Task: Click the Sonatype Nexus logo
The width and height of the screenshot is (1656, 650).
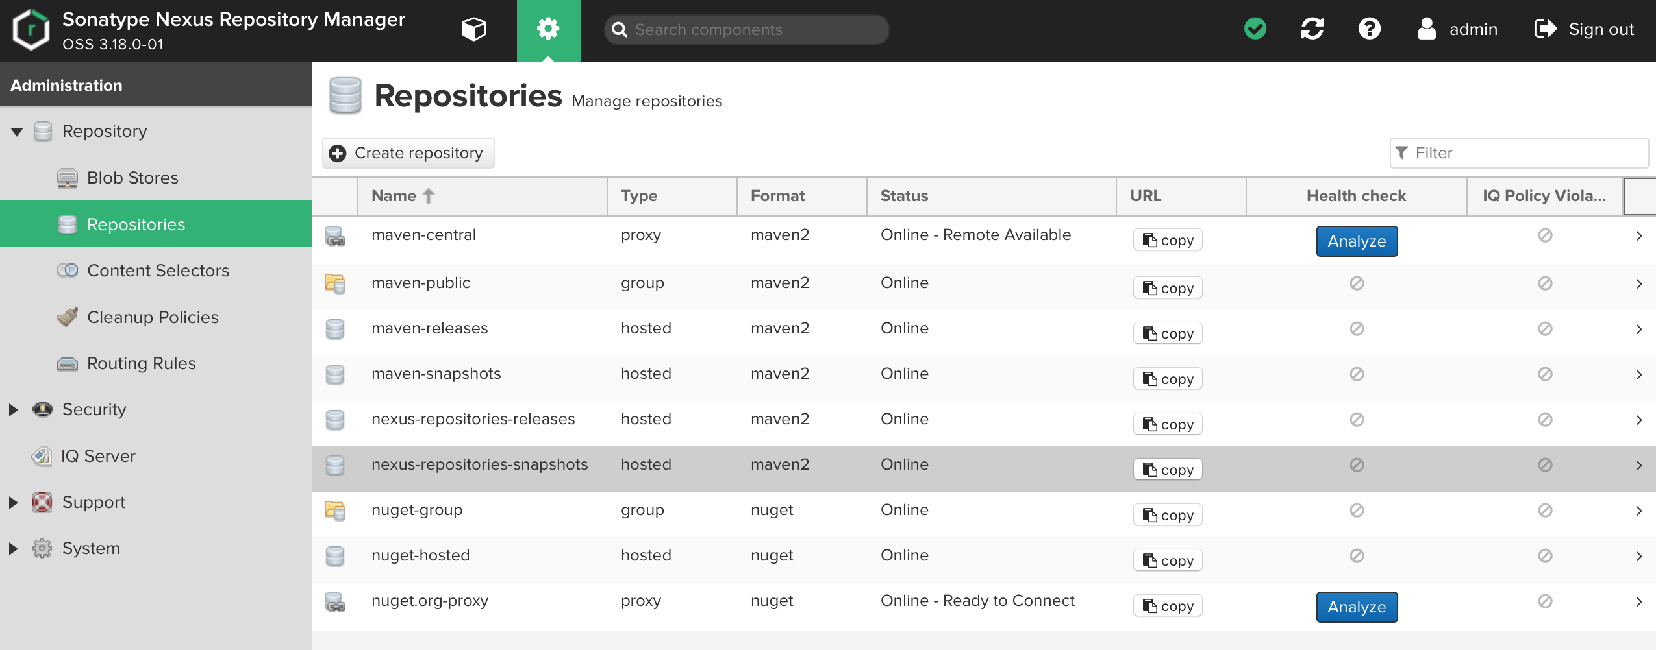Action: coord(31,29)
